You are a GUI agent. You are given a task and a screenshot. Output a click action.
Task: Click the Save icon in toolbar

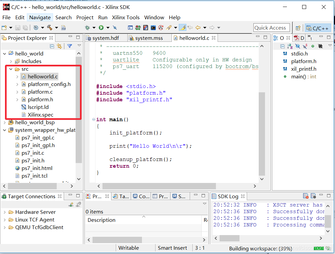[18, 28]
